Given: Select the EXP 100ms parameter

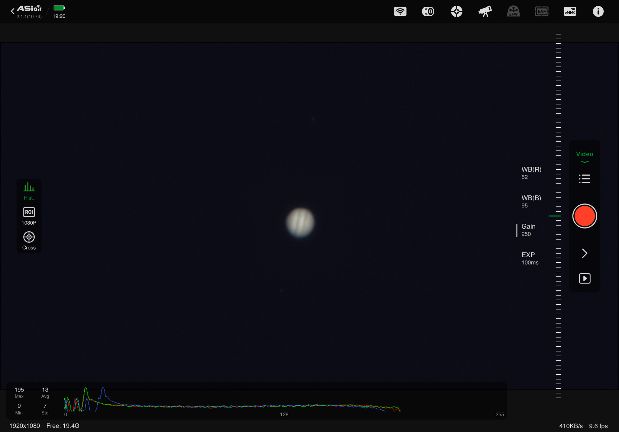Looking at the screenshot, I should (530, 258).
